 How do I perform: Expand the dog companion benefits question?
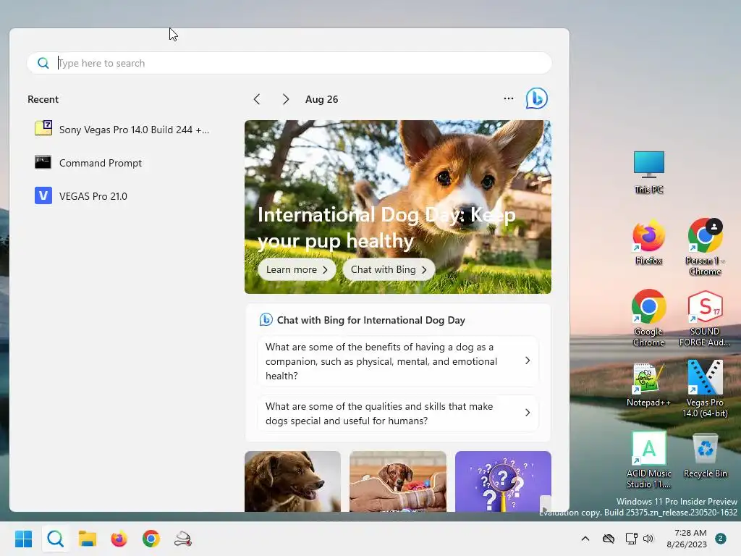(398, 361)
